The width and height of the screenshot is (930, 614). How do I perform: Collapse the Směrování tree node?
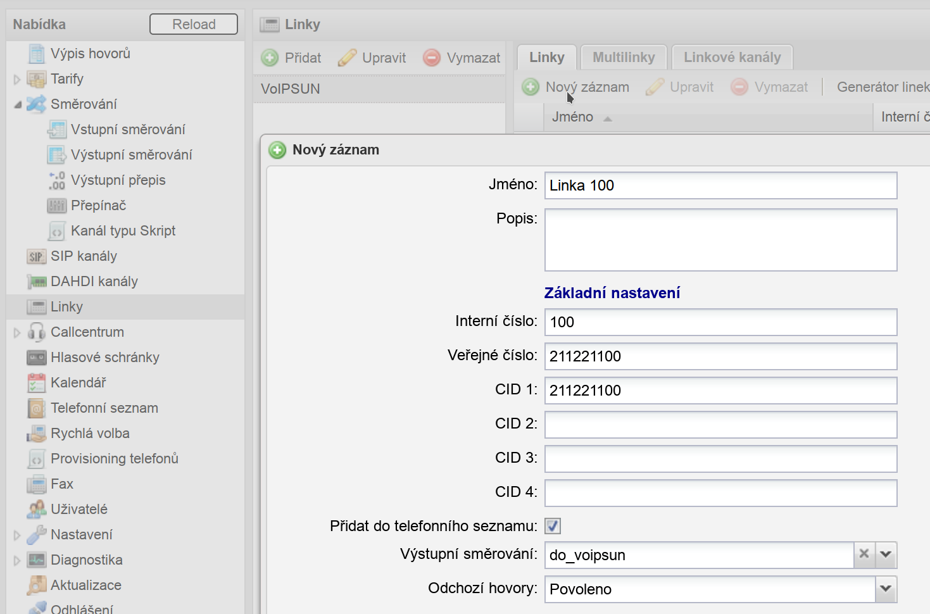pyautogui.click(x=17, y=105)
